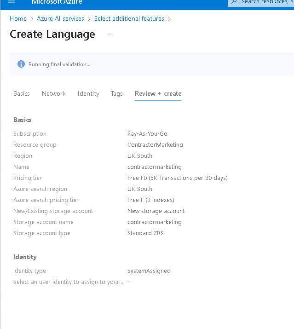Return to Select additional features breadcrumb
This screenshot has height=329, width=294.
pos(129,19)
